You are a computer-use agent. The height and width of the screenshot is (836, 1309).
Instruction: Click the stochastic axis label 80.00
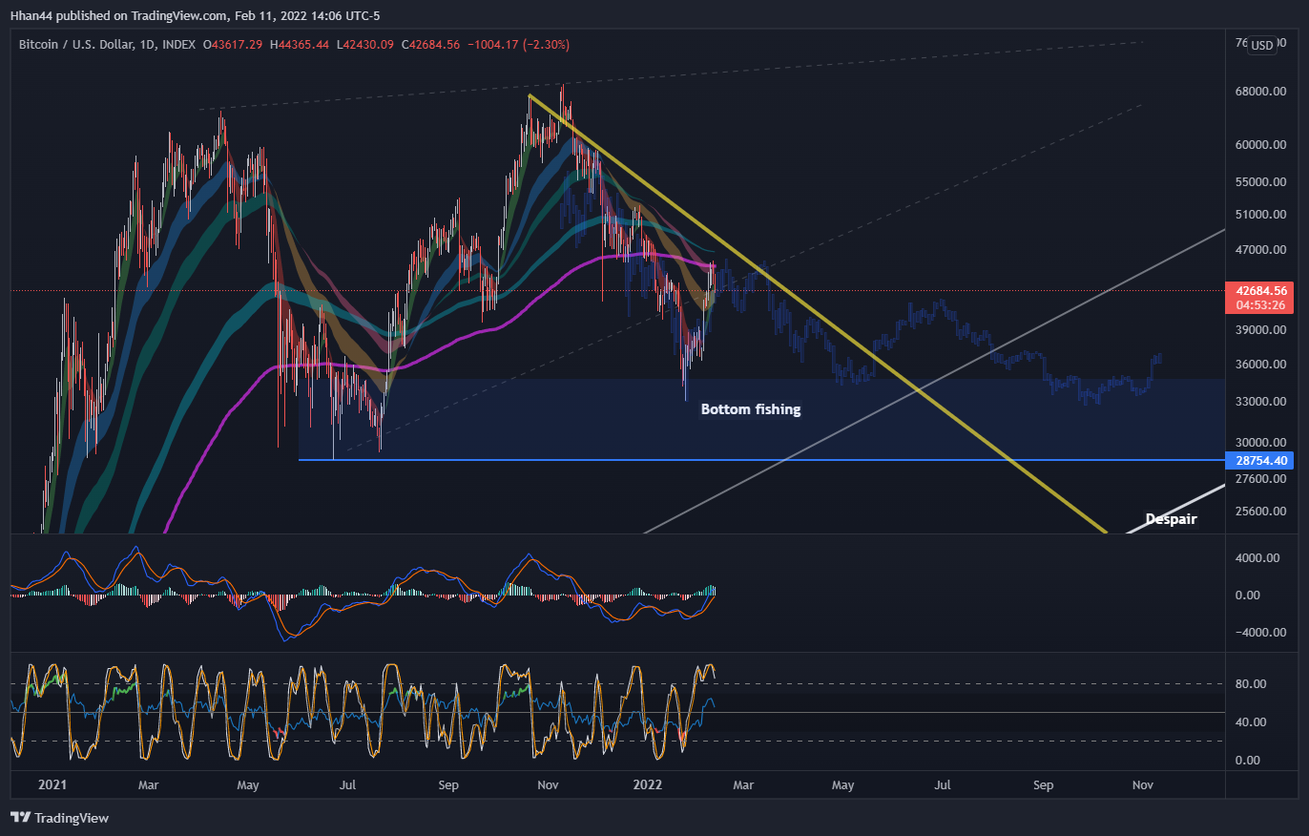point(1251,684)
